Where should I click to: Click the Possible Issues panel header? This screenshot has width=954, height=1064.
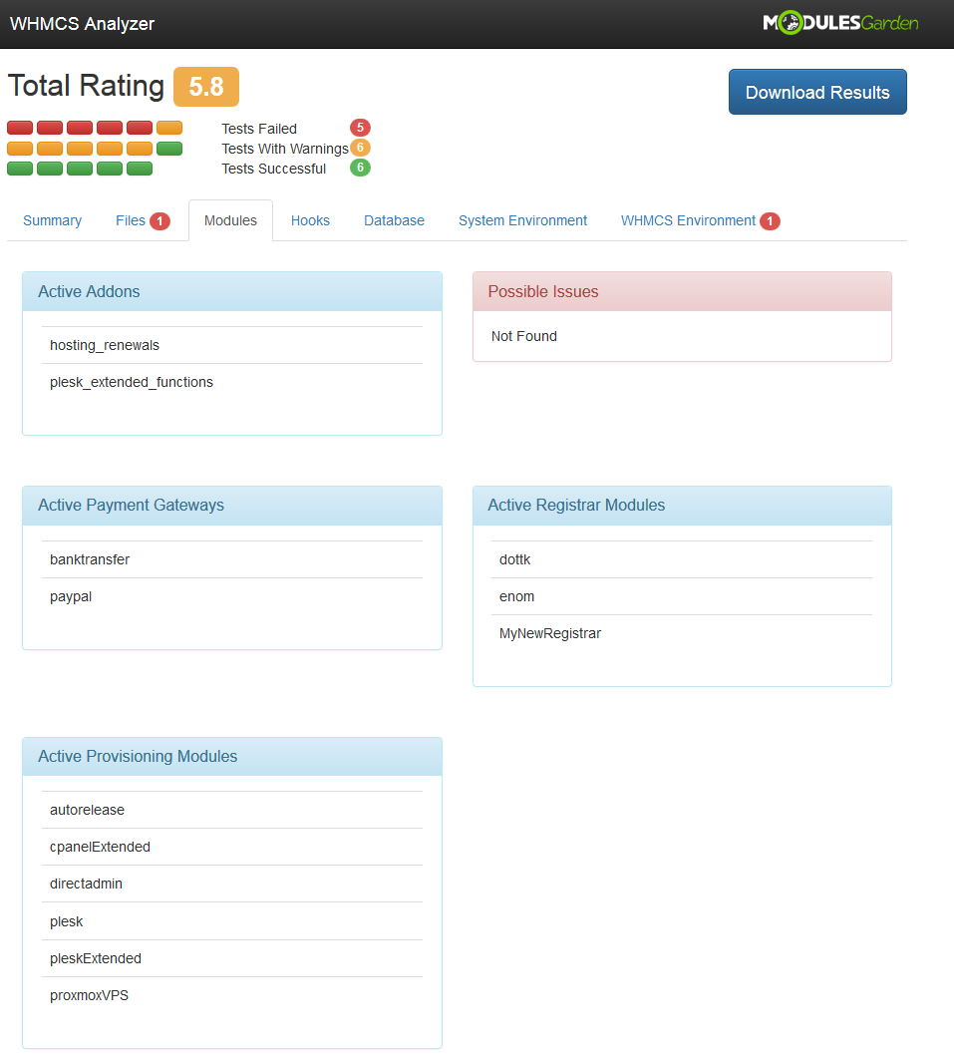click(x=682, y=292)
